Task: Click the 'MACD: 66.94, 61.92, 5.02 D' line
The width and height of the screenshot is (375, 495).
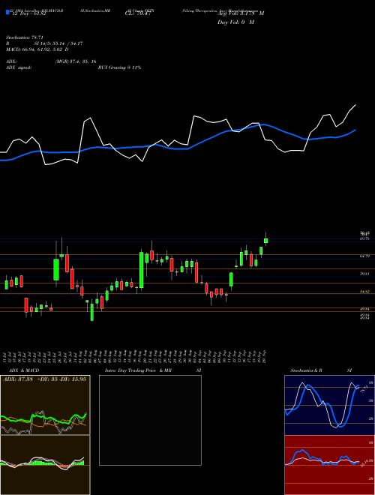Action: pyautogui.click(x=37, y=49)
